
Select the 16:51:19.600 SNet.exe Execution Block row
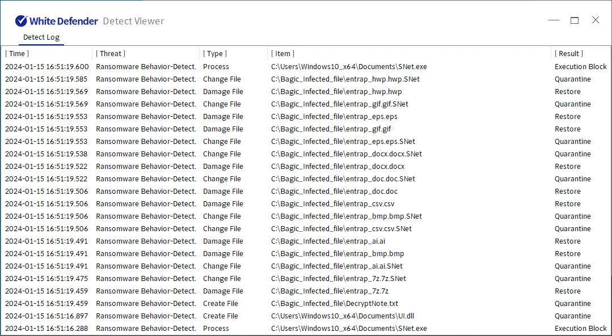click(349, 67)
